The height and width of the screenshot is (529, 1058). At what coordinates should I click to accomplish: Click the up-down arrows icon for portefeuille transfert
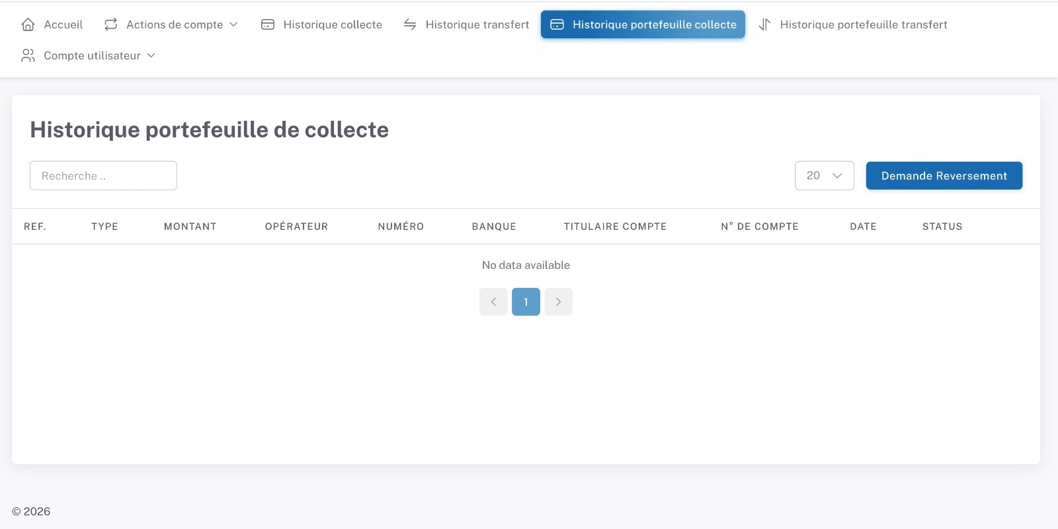click(764, 24)
